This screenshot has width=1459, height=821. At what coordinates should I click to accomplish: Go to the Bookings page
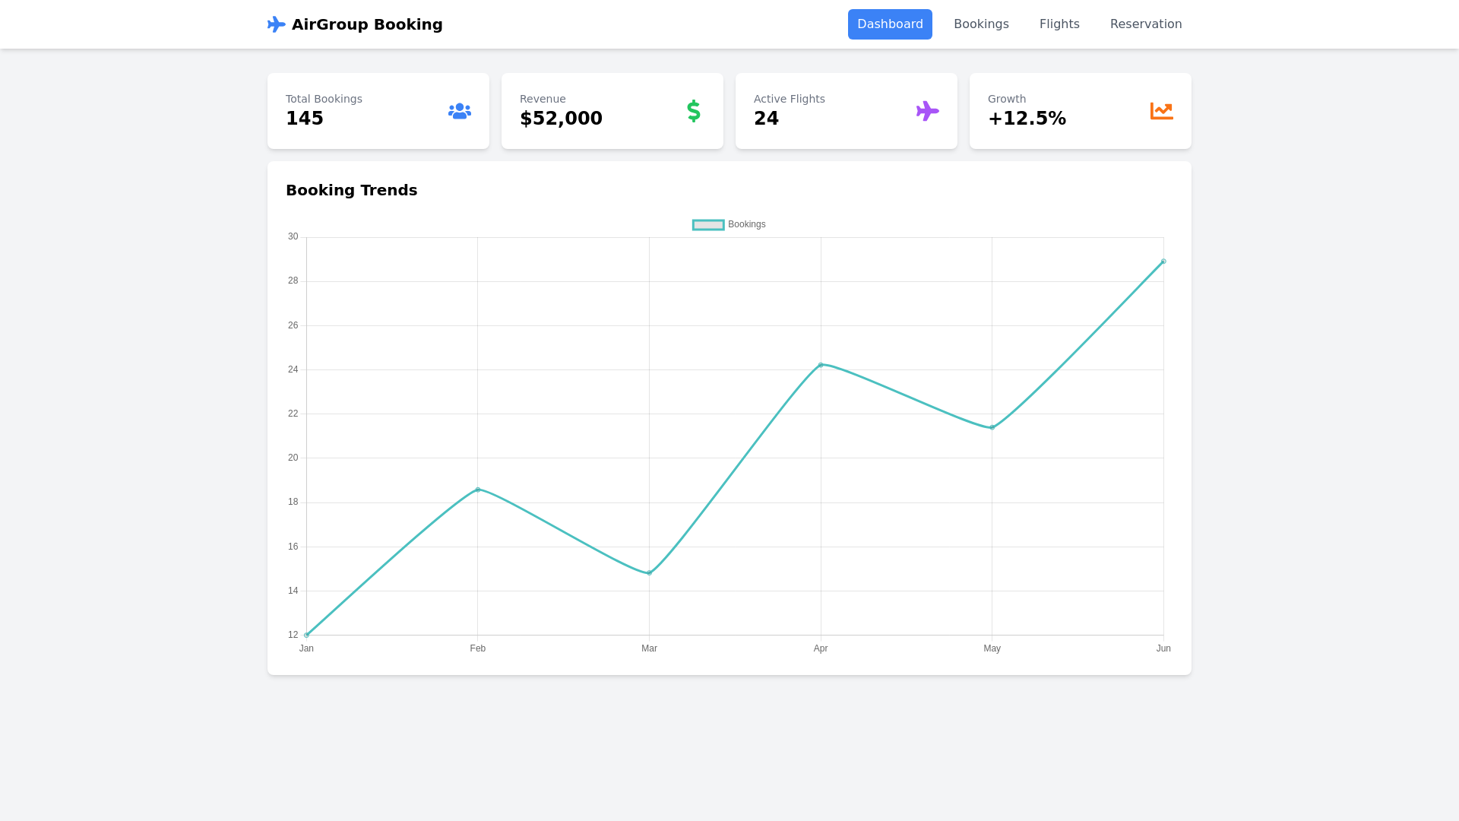[x=981, y=24]
